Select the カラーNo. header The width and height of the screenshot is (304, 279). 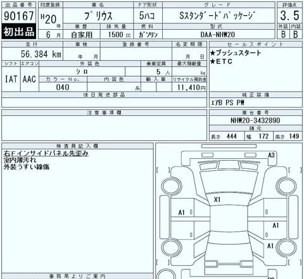click(x=63, y=79)
